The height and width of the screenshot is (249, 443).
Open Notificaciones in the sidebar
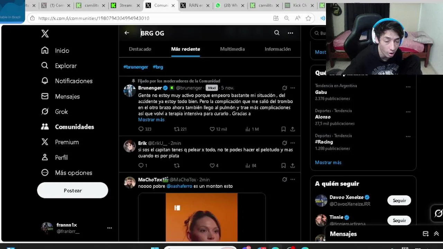click(67, 81)
